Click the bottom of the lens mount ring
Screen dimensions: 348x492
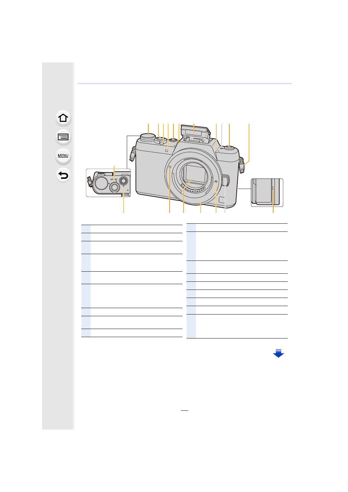point(200,202)
